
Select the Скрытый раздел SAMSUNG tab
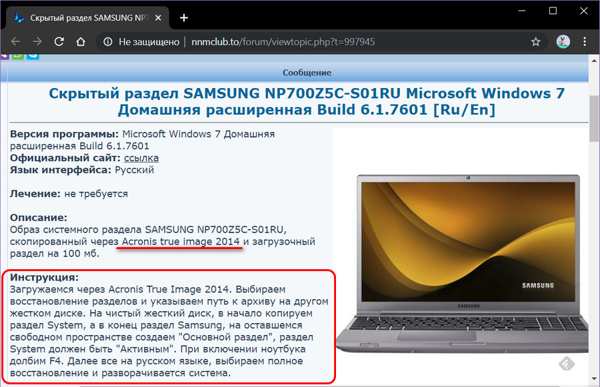click(87, 17)
